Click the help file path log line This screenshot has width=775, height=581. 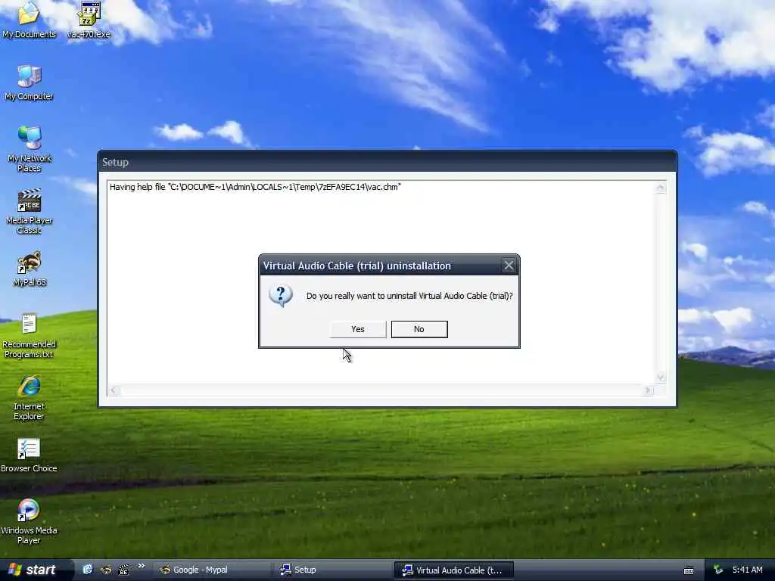(x=255, y=187)
